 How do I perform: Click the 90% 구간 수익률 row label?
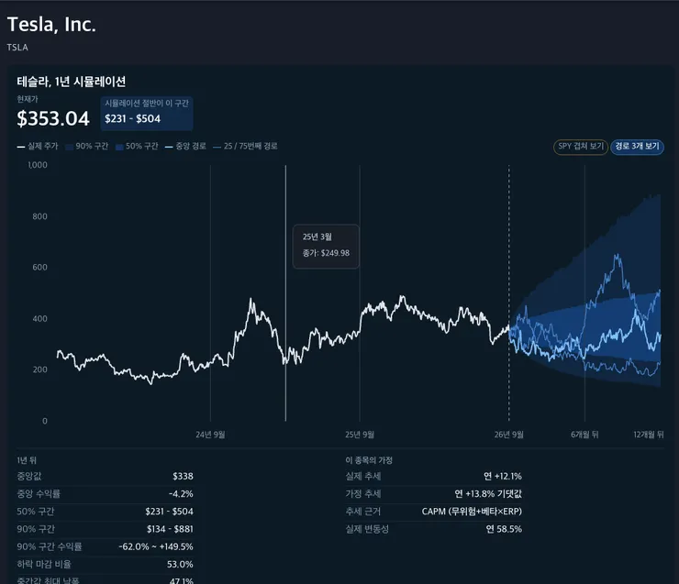pos(50,546)
